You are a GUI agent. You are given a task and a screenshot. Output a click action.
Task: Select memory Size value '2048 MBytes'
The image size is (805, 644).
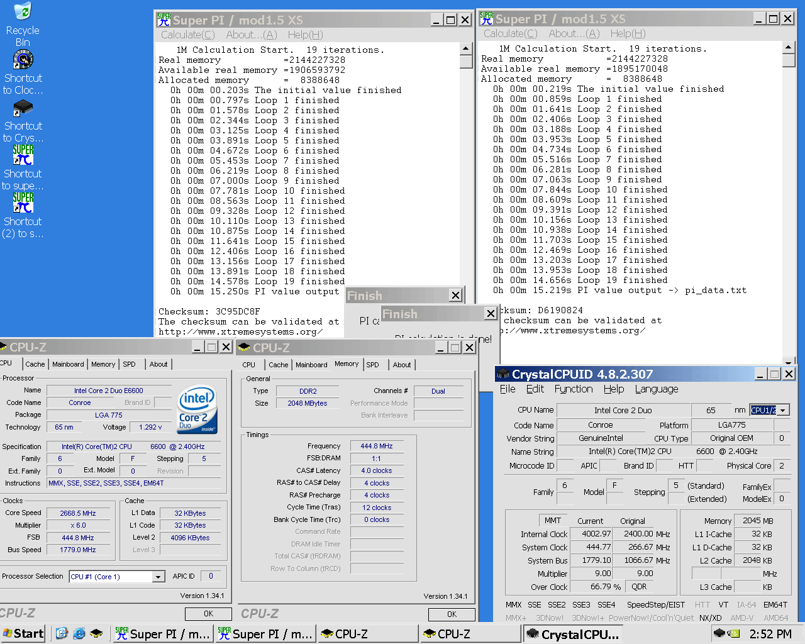click(x=308, y=403)
